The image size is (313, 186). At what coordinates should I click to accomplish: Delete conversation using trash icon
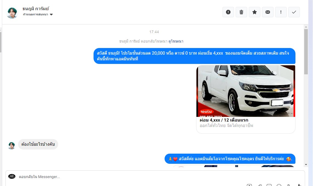pos(241,12)
